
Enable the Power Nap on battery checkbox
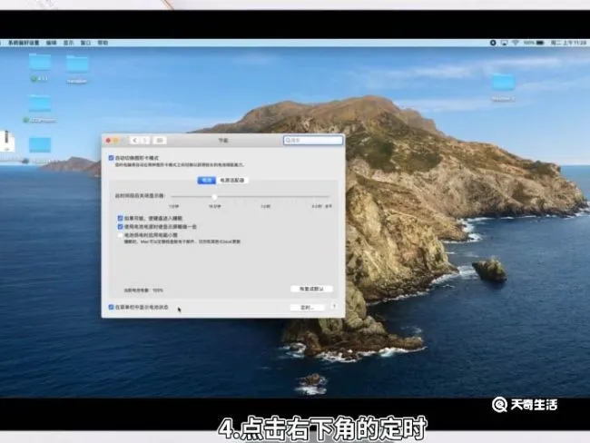[x=121, y=235]
